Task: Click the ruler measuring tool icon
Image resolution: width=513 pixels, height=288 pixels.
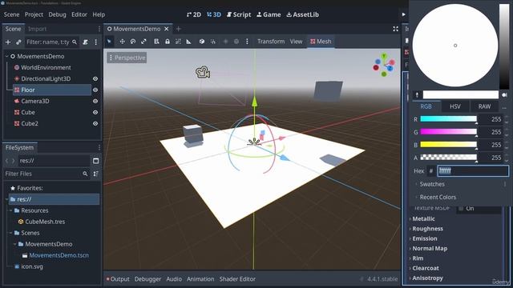Action: pos(189,42)
